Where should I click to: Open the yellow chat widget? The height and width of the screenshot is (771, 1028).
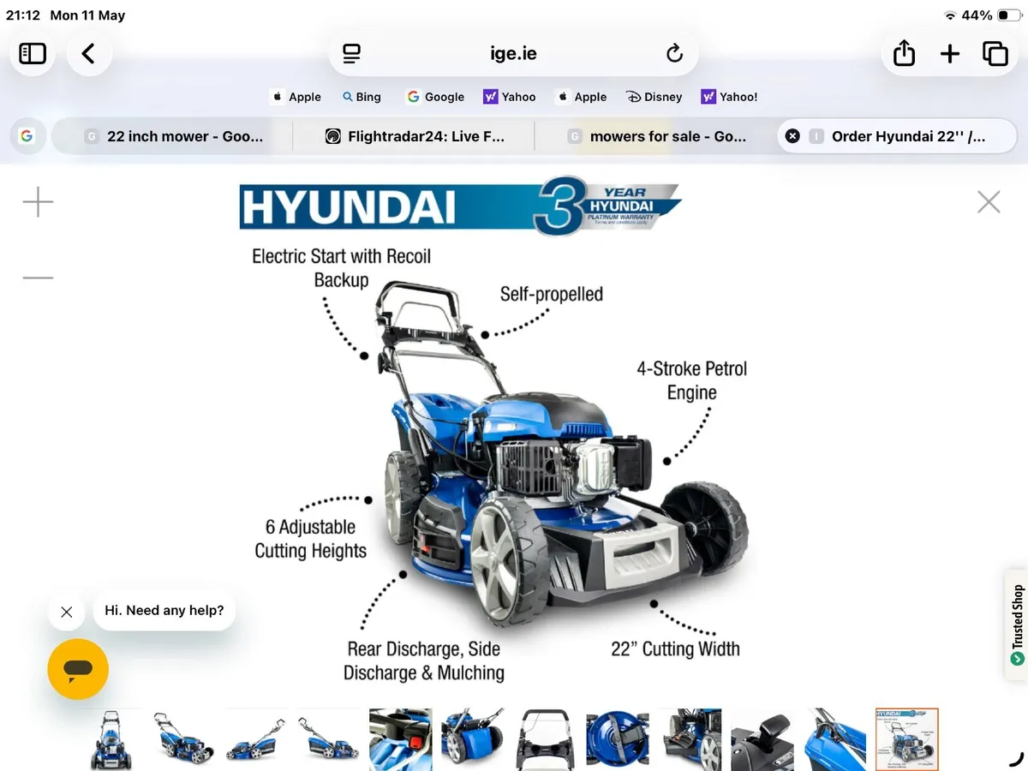78,669
